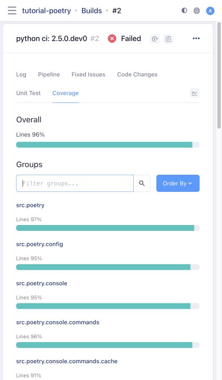
Task: Open the user avatar menu
Action: tap(210, 10)
